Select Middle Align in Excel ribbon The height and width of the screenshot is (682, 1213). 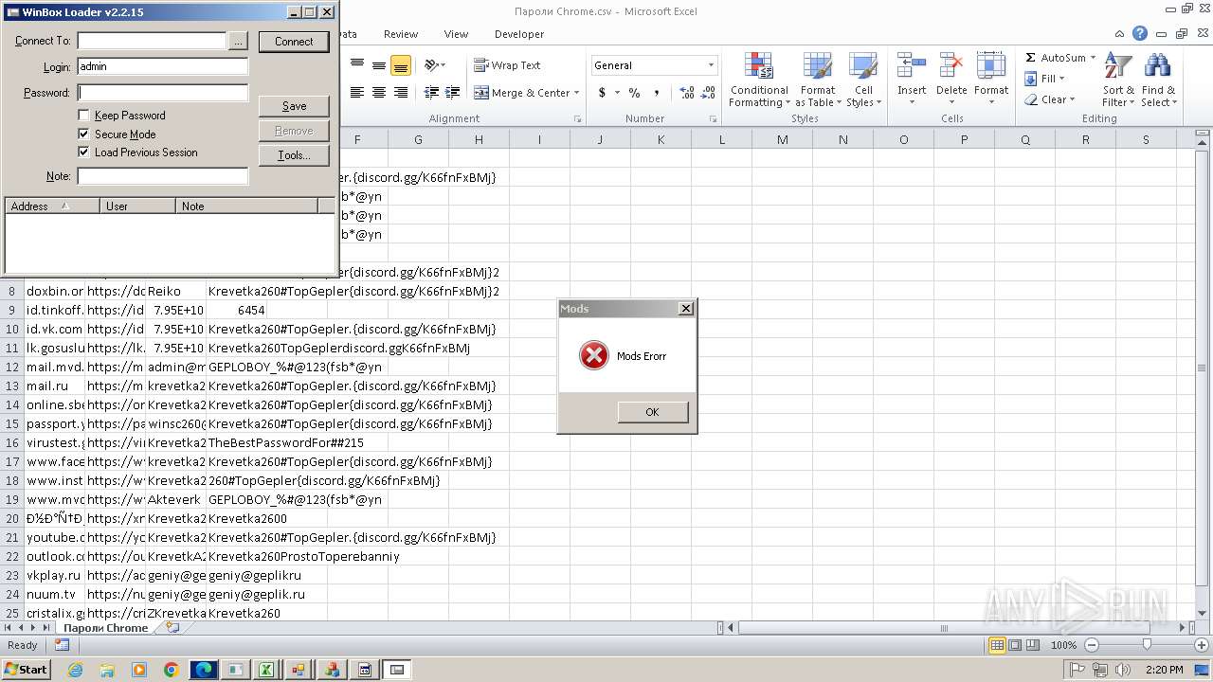379,65
